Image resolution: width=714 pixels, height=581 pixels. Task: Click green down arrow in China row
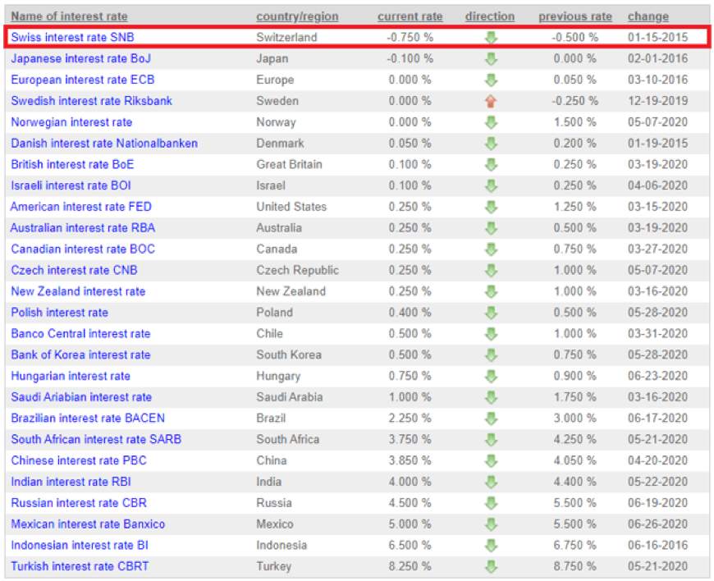(x=491, y=461)
